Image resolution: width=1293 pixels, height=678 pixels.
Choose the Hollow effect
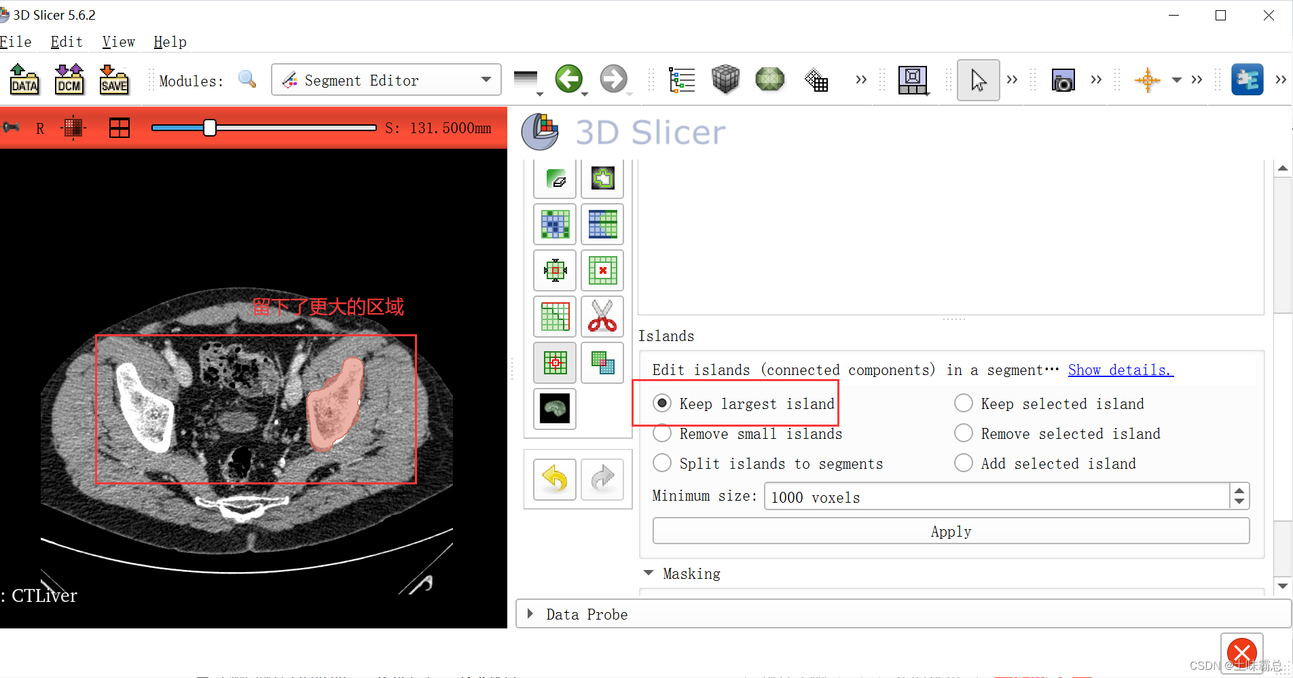602,270
